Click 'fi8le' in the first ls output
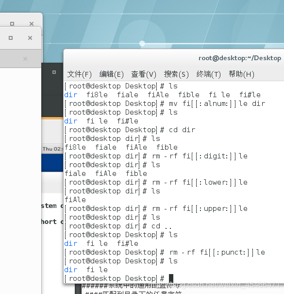The width and height of the screenshot is (284, 294). (97, 95)
